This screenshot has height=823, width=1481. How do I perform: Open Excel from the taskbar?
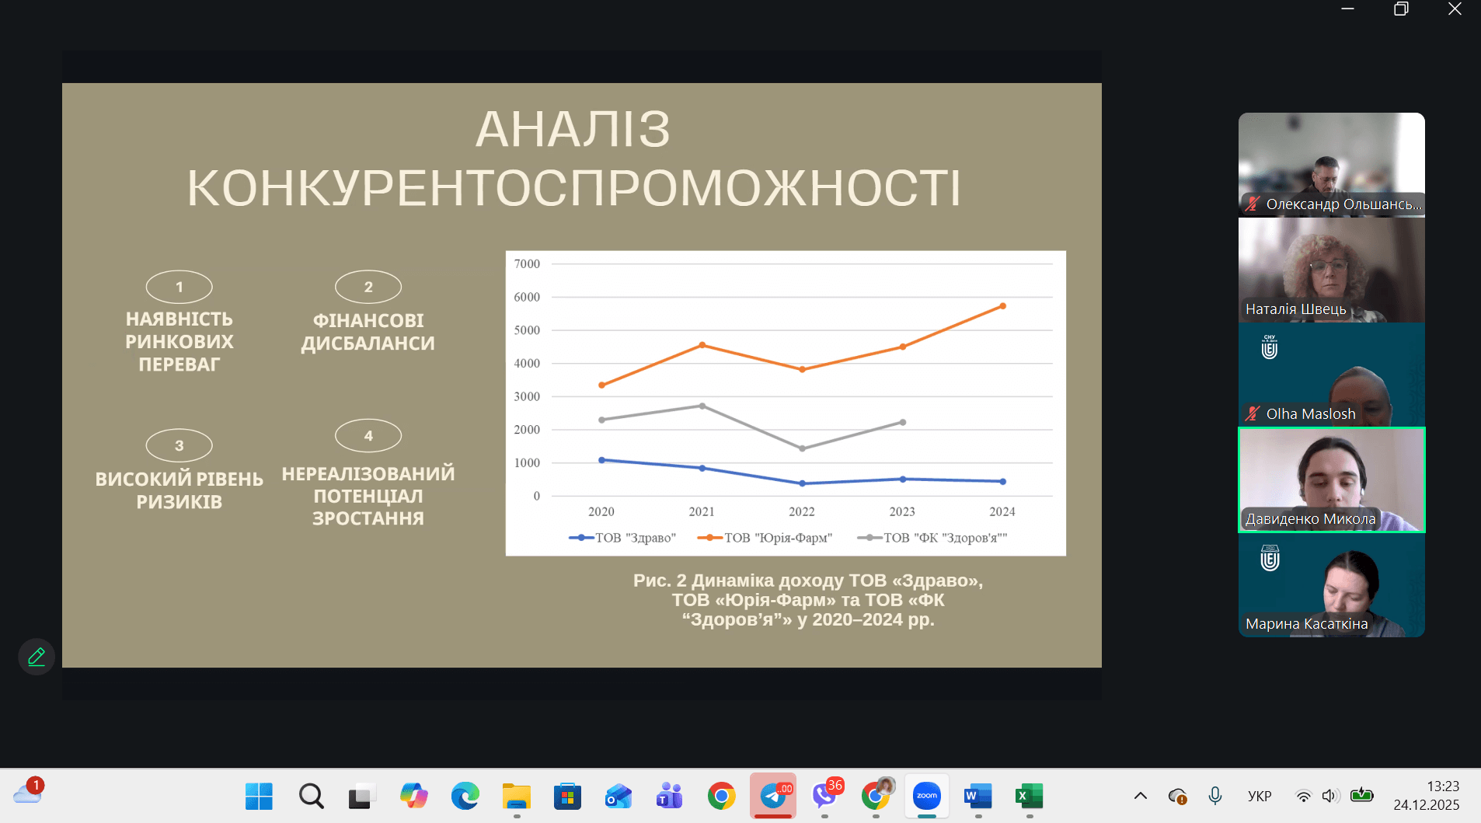(1030, 796)
